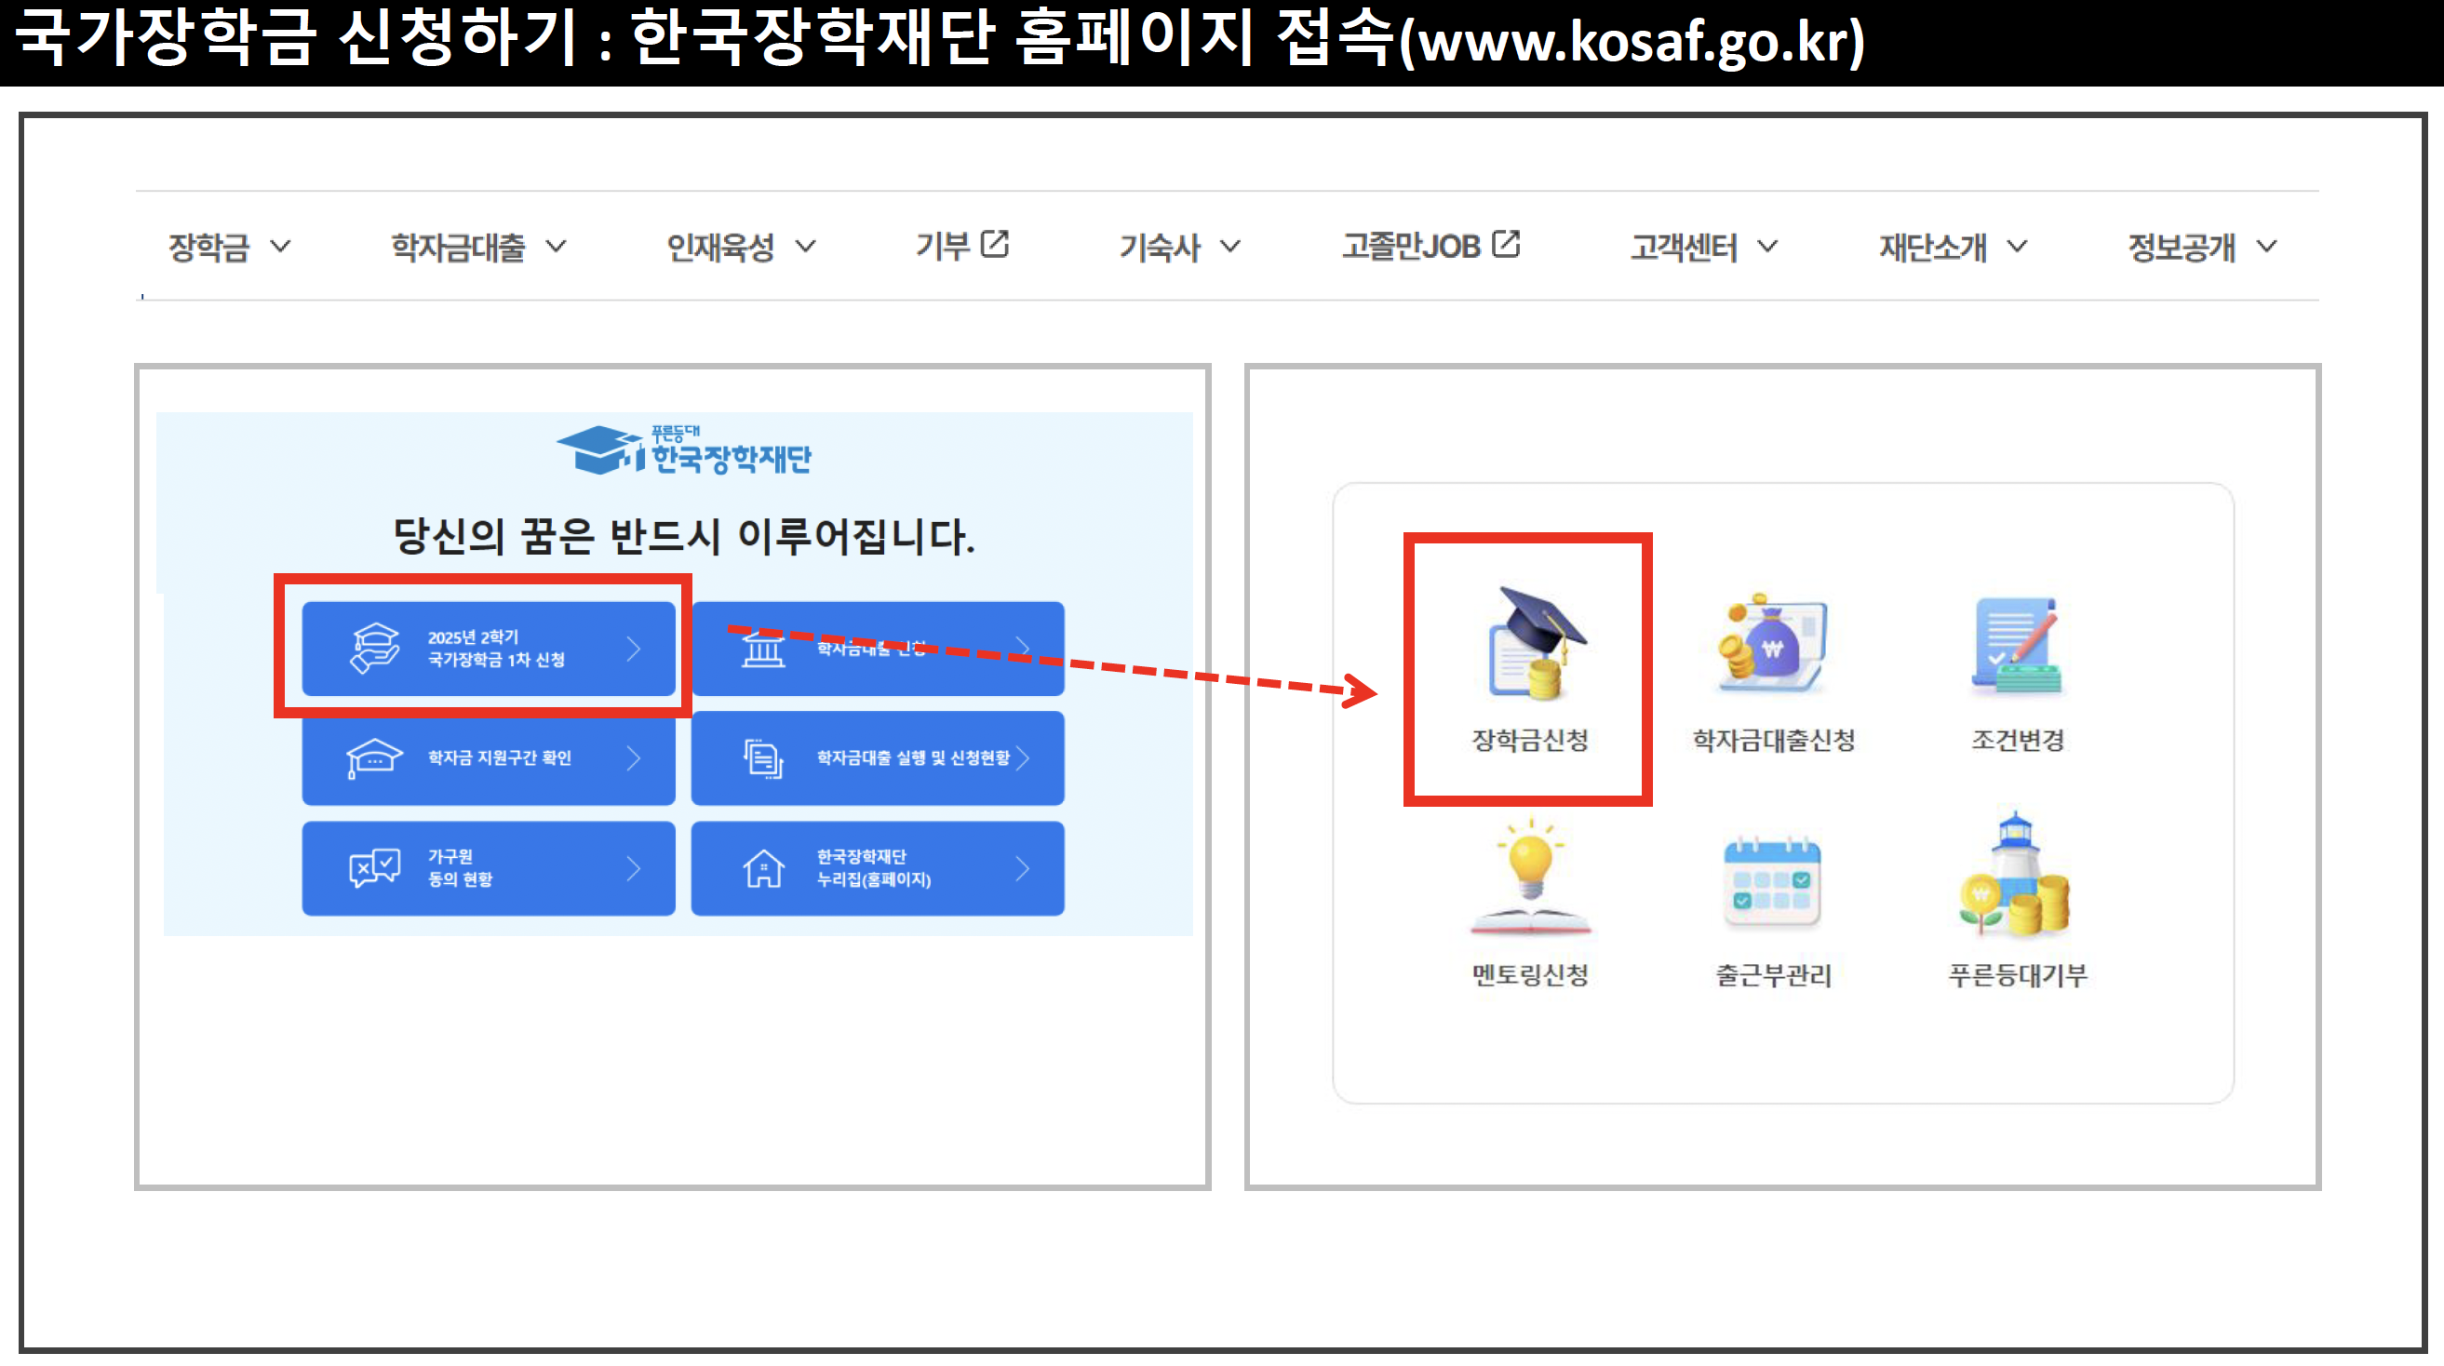This screenshot has width=2444, height=1366.
Task: Click the '한국장학재단 누리집(홈페이지)' text
Action: [873, 868]
